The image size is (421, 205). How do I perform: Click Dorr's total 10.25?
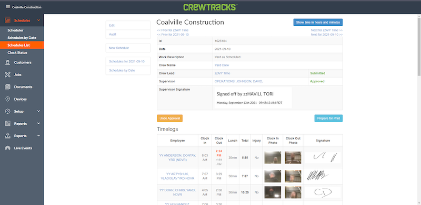pos(245,192)
